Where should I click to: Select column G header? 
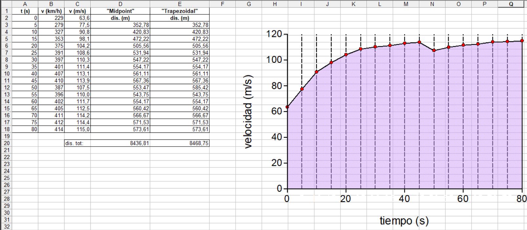249,4
